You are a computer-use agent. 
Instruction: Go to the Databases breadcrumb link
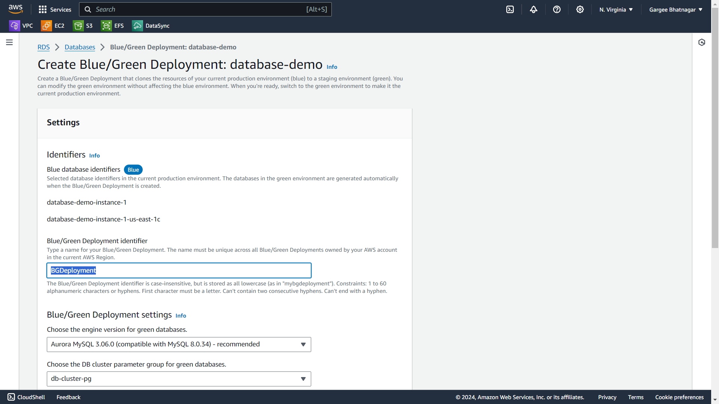80,47
